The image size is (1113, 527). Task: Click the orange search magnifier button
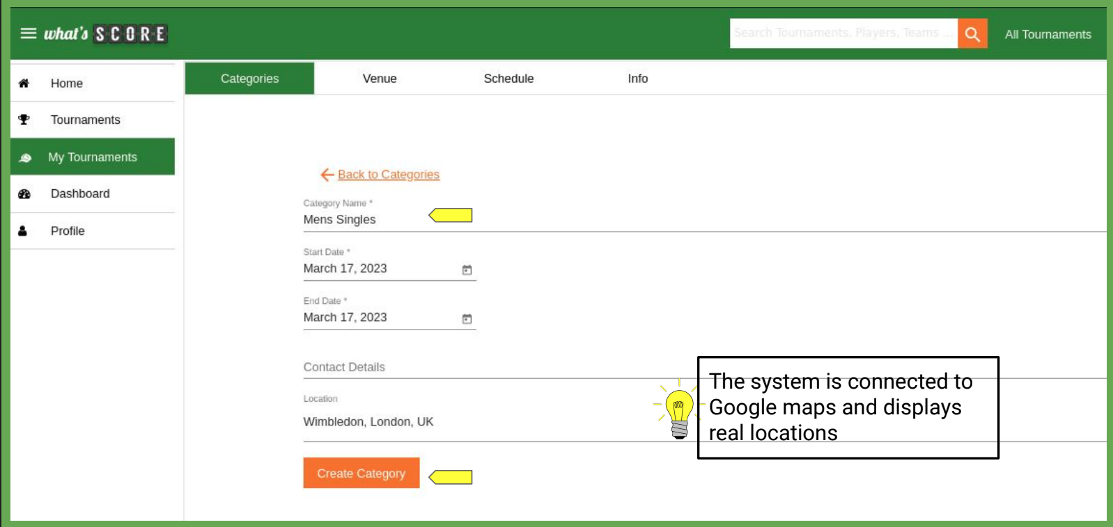(972, 33)
